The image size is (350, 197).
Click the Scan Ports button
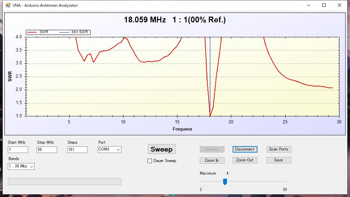(x=278, y=149)
